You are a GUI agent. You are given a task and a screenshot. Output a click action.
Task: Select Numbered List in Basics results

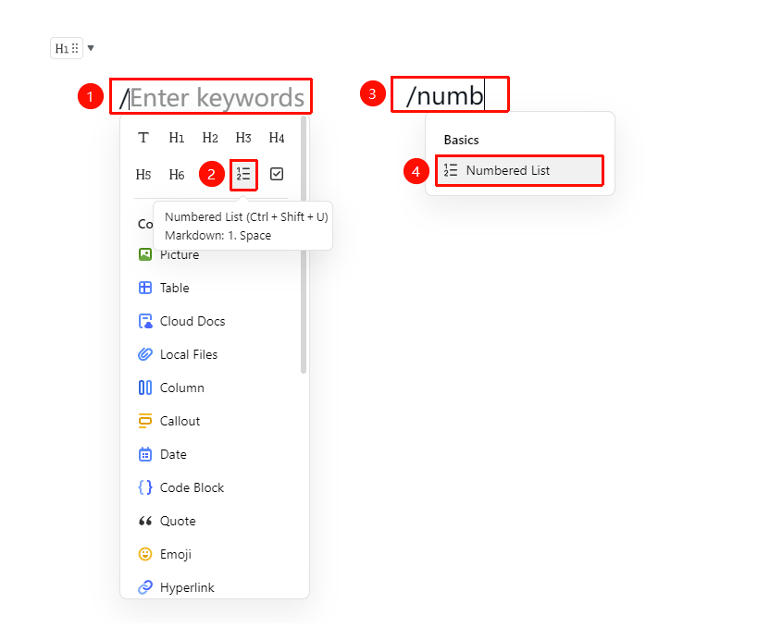click(519, 171)
